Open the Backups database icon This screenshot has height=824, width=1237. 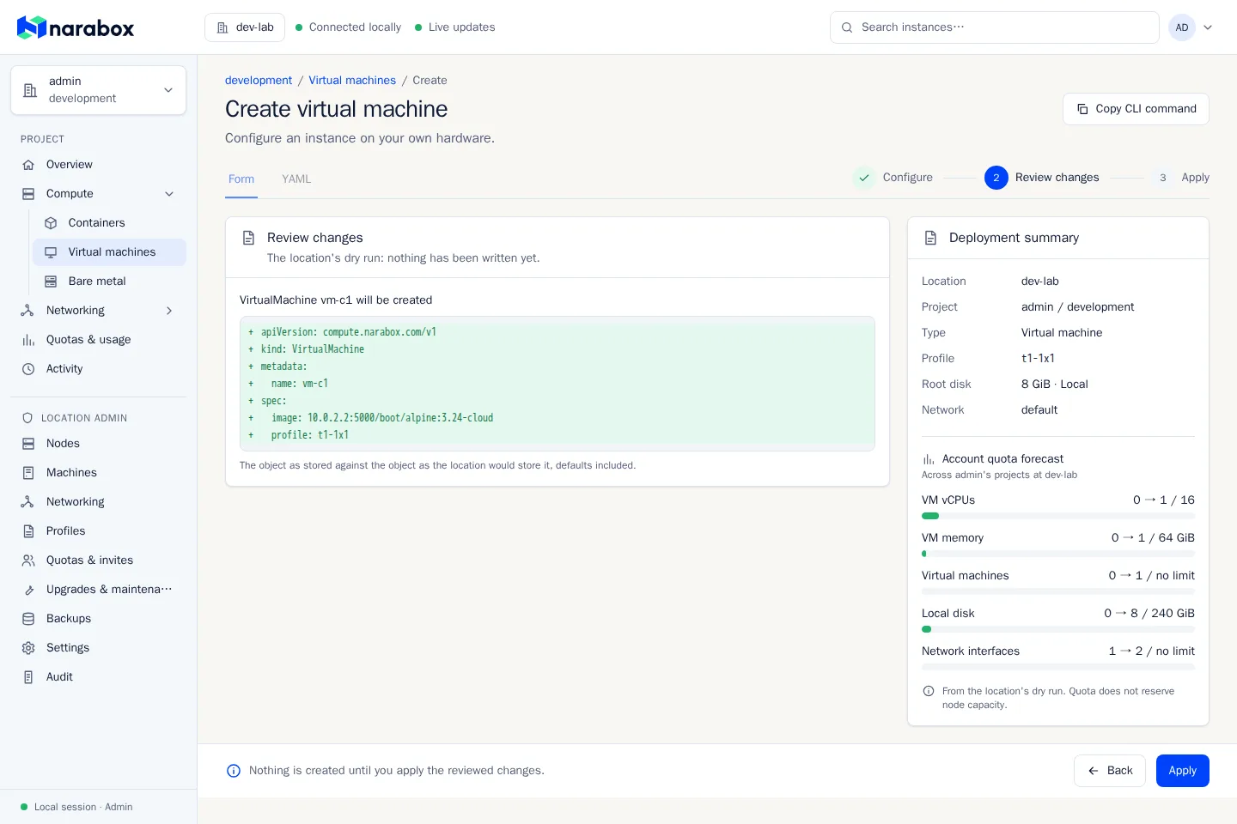pyautogui.click(x=28, y=619)
